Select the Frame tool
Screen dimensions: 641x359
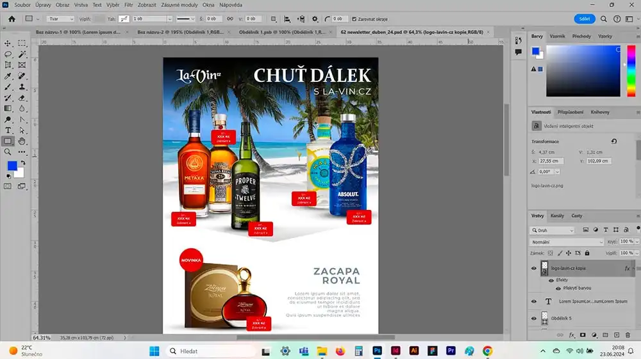click(22, 65)
